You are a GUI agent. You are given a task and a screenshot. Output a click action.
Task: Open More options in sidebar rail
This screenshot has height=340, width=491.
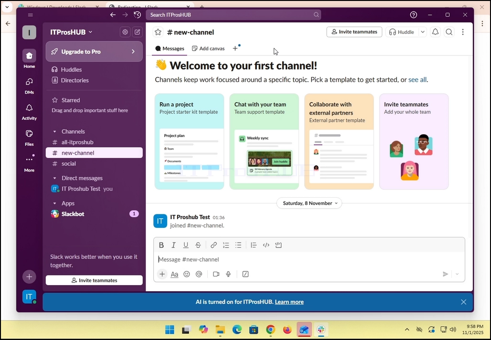pos(29,163)
